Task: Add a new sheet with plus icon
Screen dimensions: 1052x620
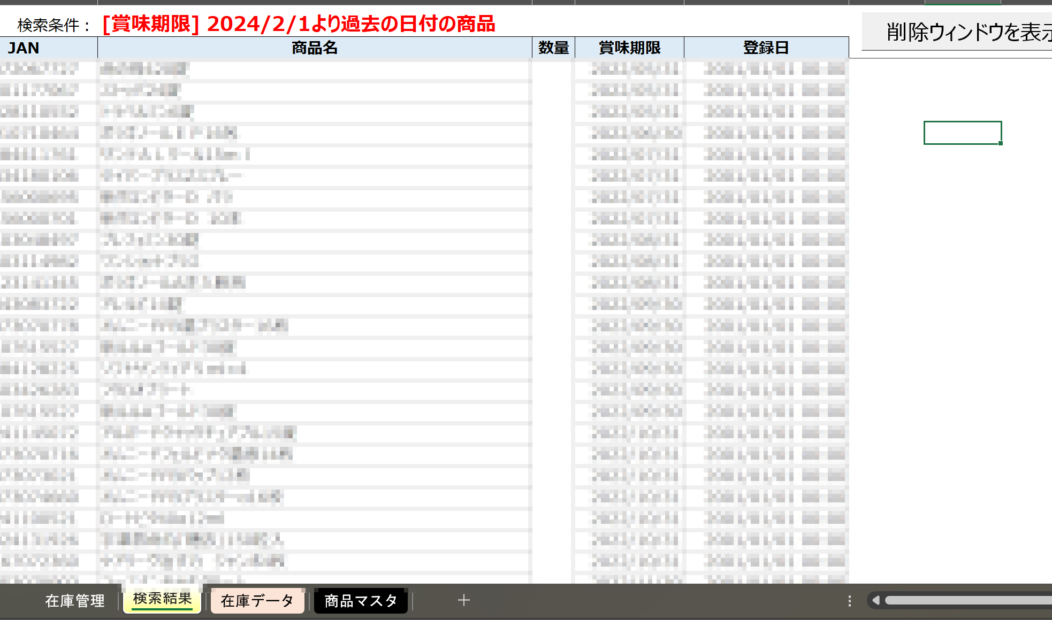Action: pos(464,600)
